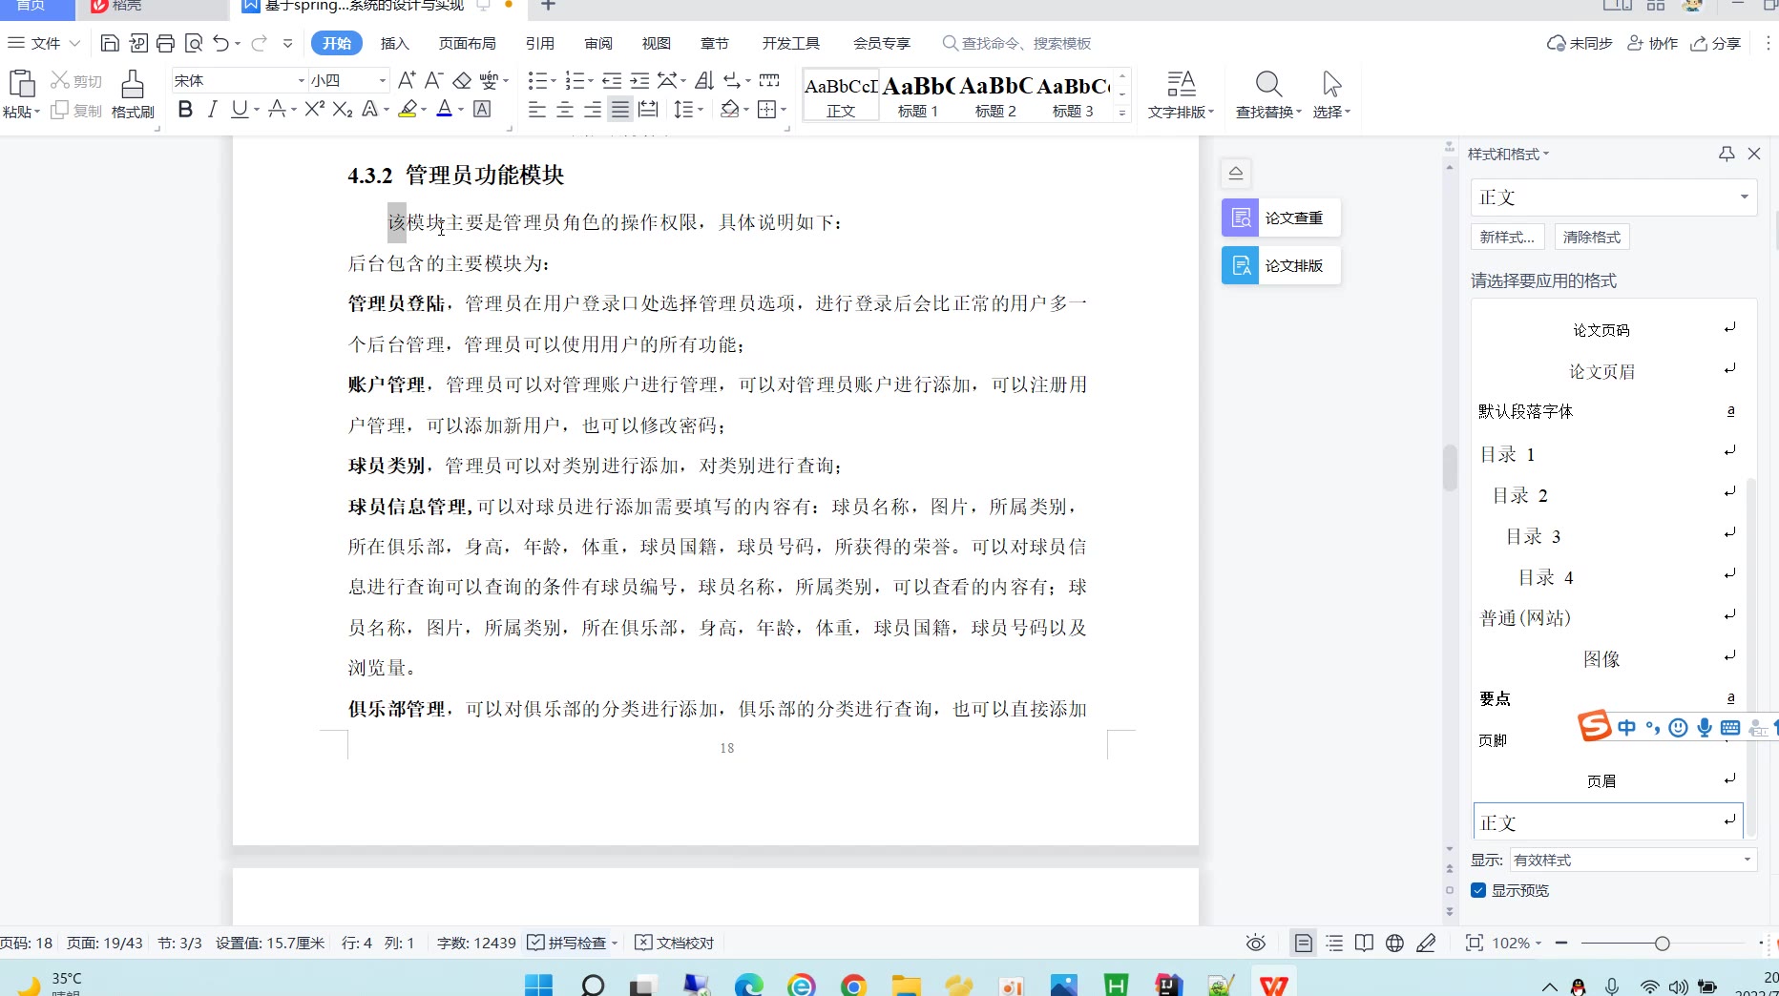Open the borders tool in ribbon
Image resolution: width=1779 pixels, height=996 pixels.
(x=766, y=109)
